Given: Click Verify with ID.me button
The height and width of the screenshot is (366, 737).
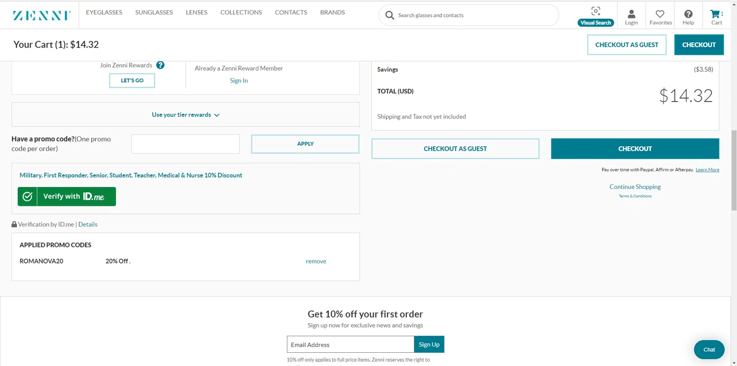Looking at the screenshot, I should pyautogui.click(x=67, y=196).
